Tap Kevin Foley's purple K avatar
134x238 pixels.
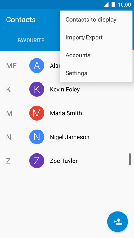37,89
